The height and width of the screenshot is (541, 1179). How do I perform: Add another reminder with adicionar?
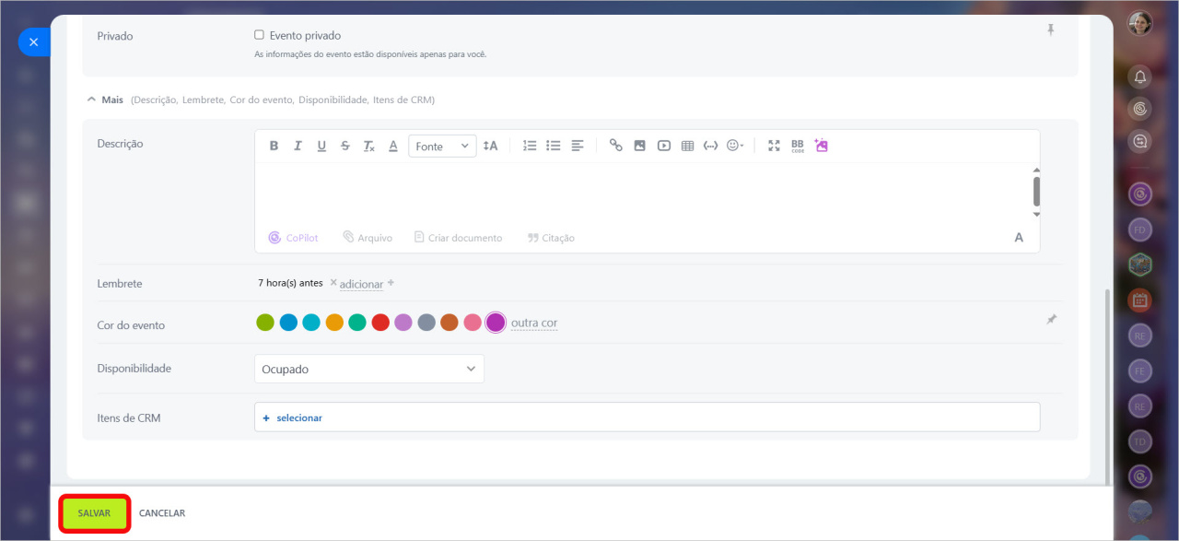tap(361, 284)
